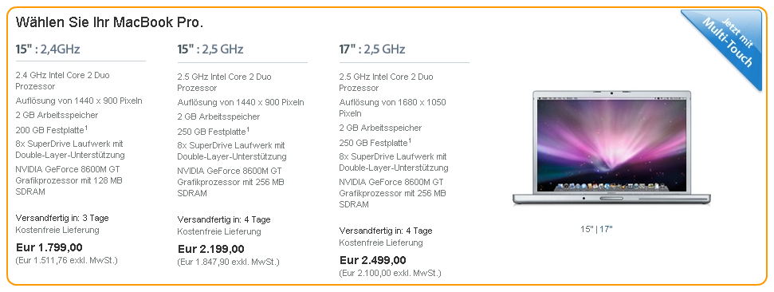Open footnote 1 on 15" 250 GB Festplatte

(248, 129)
